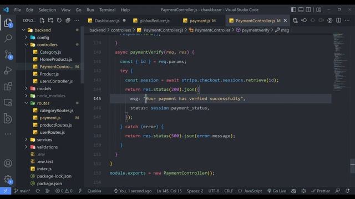
Task: Synchronize changes in status bar
Action: pyautogui.click(x=38, y=191)
